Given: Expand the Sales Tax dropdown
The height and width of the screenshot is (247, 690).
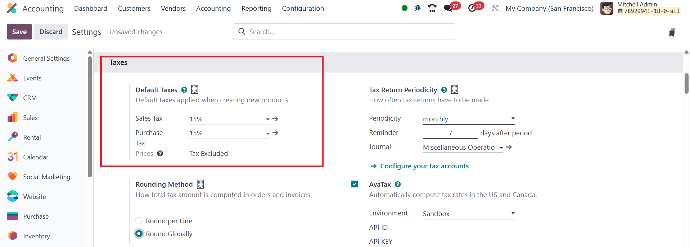Looking at the screenshot, I should click(x=267, y=119).
